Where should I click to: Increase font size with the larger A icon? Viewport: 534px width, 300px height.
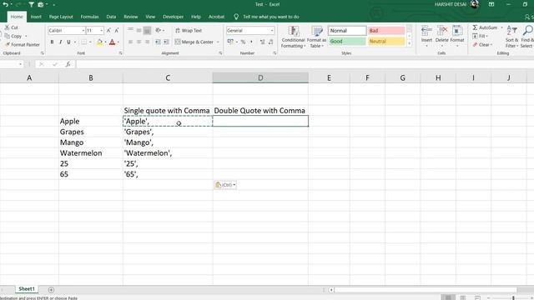pyautogui.click(x=108, y=31)
